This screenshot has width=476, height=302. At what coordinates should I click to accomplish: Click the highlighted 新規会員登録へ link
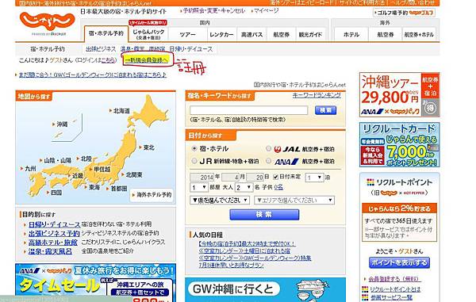pyautogui.click(x=147, y=60)
